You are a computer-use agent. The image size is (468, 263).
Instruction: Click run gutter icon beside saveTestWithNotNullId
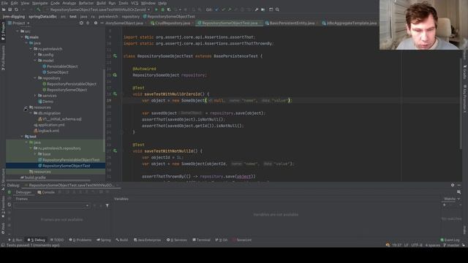[115, 151]
